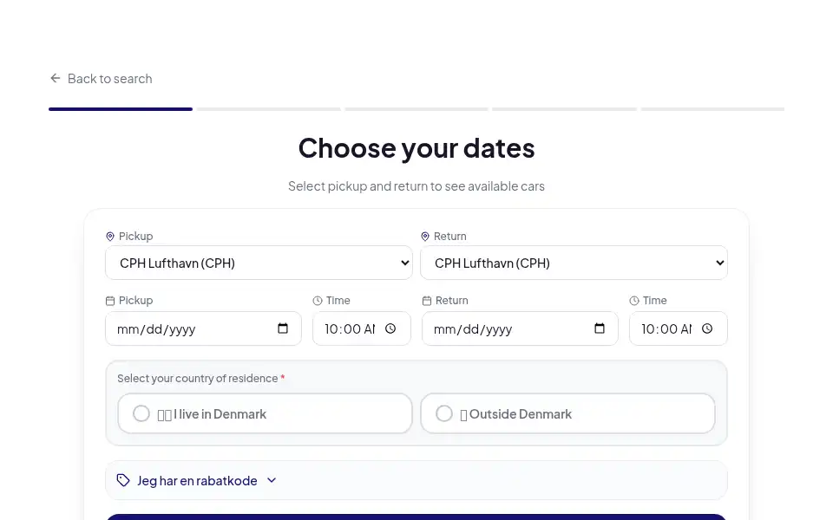This screenshot has width=833, height=520.
Task: Click 'Select pickup and return to see available cars'
Action: click(416, 186)
